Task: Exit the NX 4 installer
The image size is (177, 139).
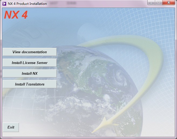Action: pos(11,127)
